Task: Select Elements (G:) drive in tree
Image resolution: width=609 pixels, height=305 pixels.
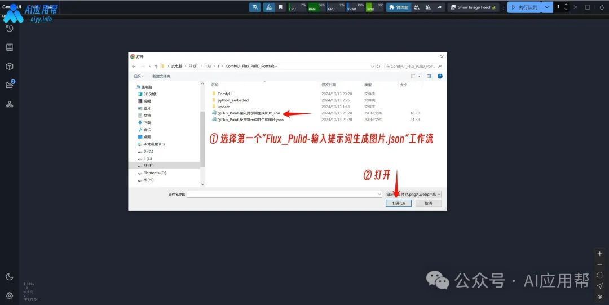Action: [152, 173]
